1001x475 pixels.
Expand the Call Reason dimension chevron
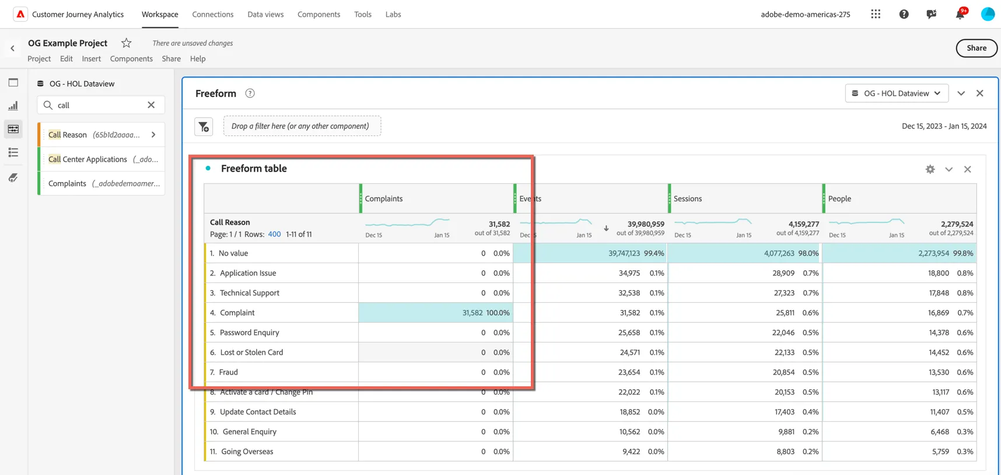(153, 135)
